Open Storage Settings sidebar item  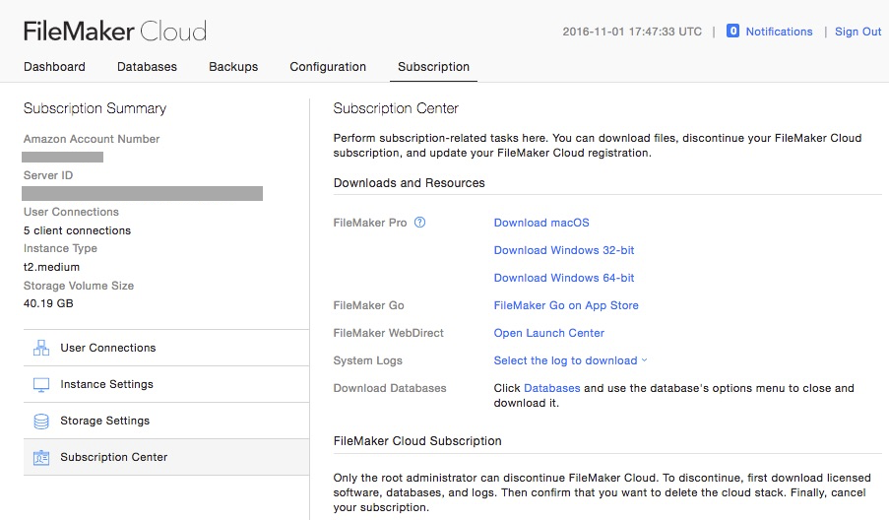tap(166, 421)
